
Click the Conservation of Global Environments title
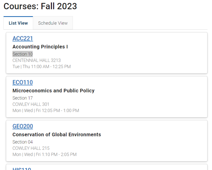[x=57, y=135]
